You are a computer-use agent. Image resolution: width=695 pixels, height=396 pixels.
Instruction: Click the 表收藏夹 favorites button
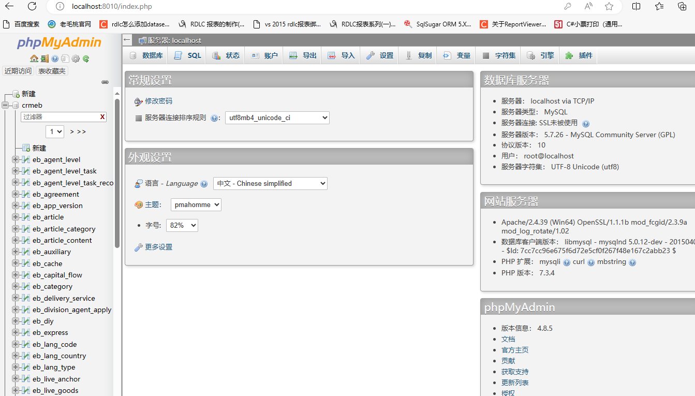coord(52,71)
